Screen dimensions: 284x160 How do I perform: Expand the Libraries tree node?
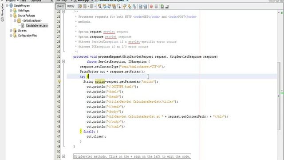click(x=11, y=31)
